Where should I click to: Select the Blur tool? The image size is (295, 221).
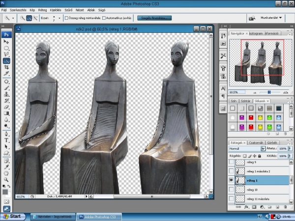pyautogui.click(x=6, y=119)
